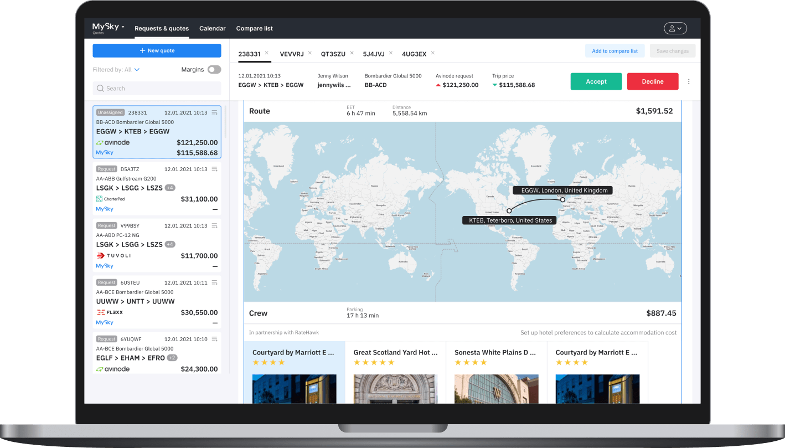Open the user account menu

pos(675,28)
